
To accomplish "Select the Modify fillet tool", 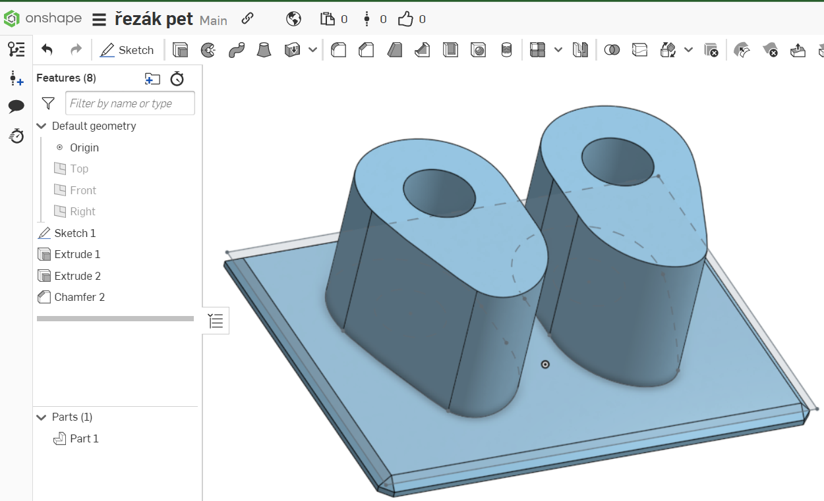I will coord(742,50).
